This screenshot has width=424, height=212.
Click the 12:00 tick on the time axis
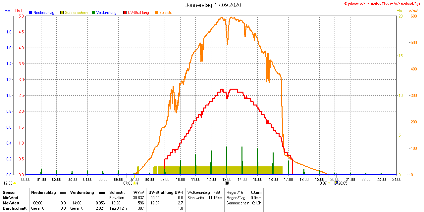(x=211, y=179)
